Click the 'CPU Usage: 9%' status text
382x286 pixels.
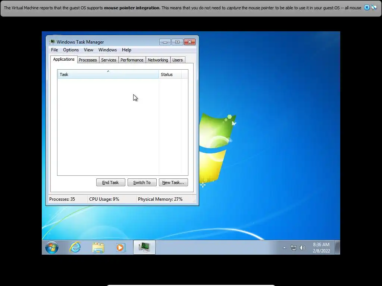pyautogui.click(x=104, y=199)
